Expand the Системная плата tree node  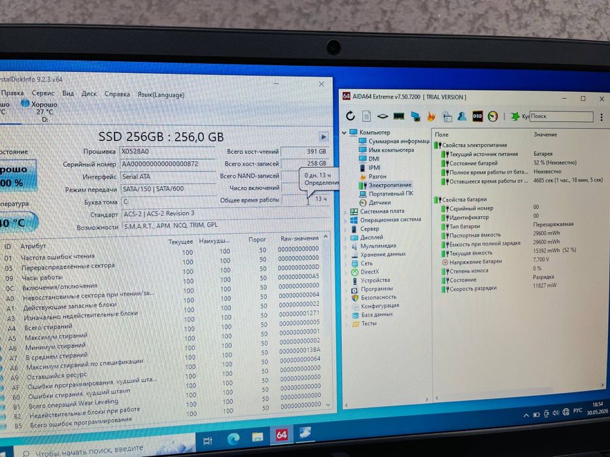[x=345, y=212]
